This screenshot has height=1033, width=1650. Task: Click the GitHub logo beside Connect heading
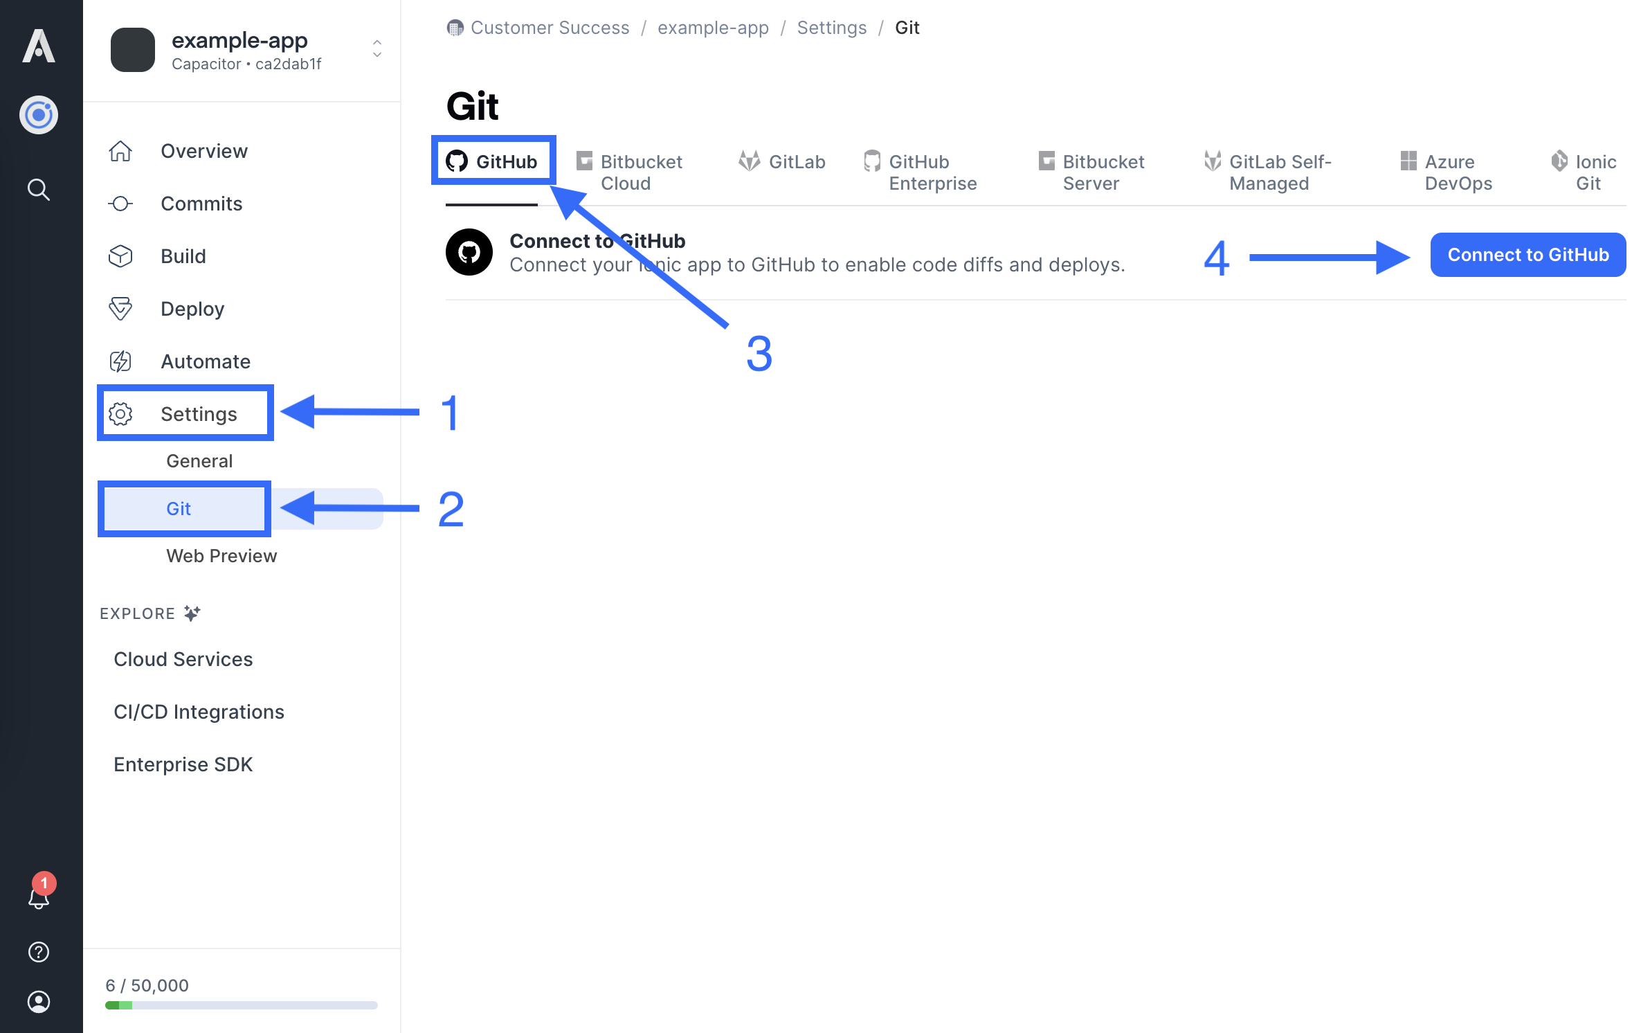click(x=469, y=253)
